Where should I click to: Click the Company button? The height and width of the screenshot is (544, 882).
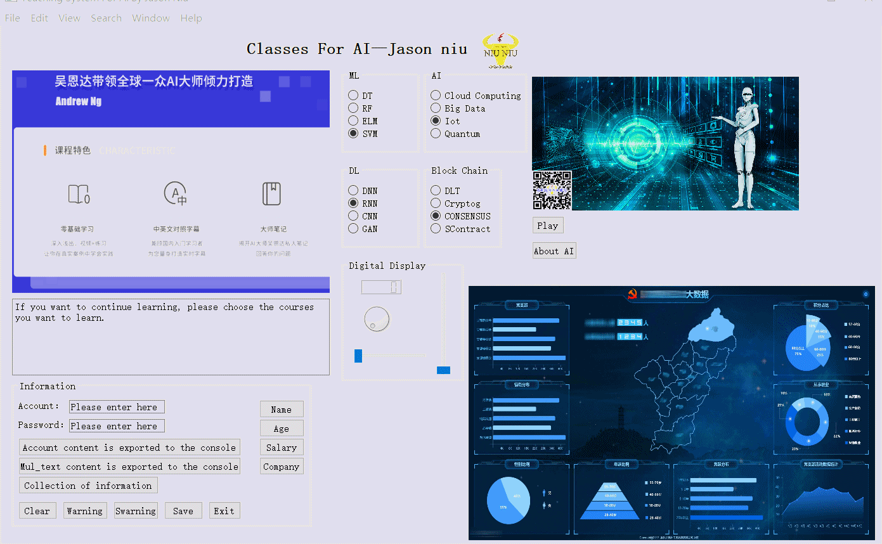282,467
